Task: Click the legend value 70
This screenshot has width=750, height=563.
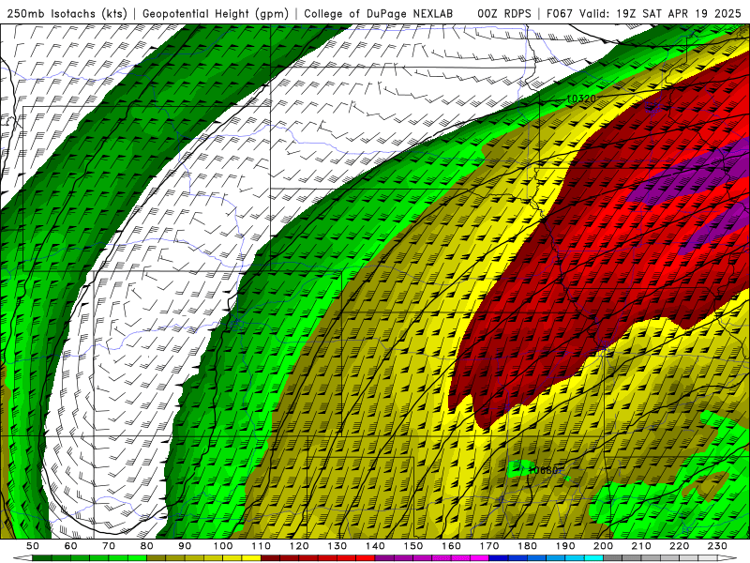Action: (x=109, y=546)
